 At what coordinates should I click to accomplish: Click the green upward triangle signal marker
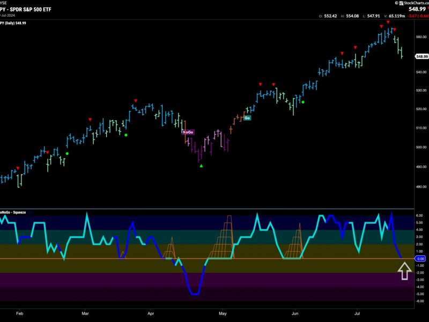coord(202,166)
